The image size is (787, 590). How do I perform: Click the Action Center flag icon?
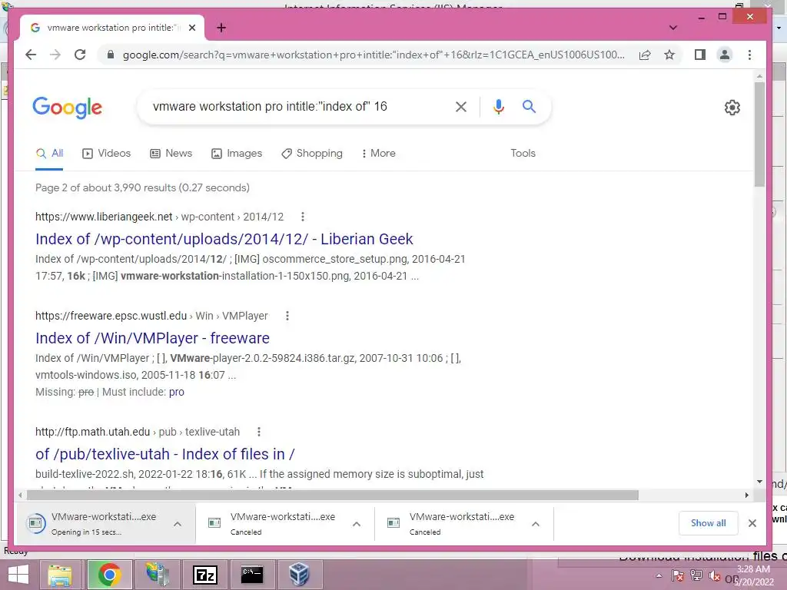tap(678, 576)
